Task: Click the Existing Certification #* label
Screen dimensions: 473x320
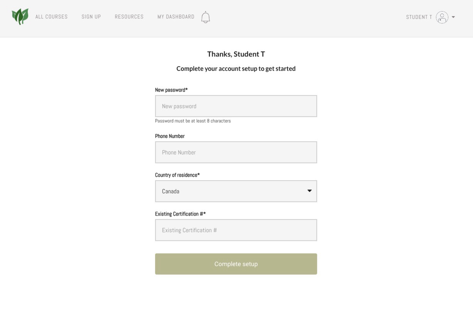Action: pyautogui.click(x=181, y=214)
